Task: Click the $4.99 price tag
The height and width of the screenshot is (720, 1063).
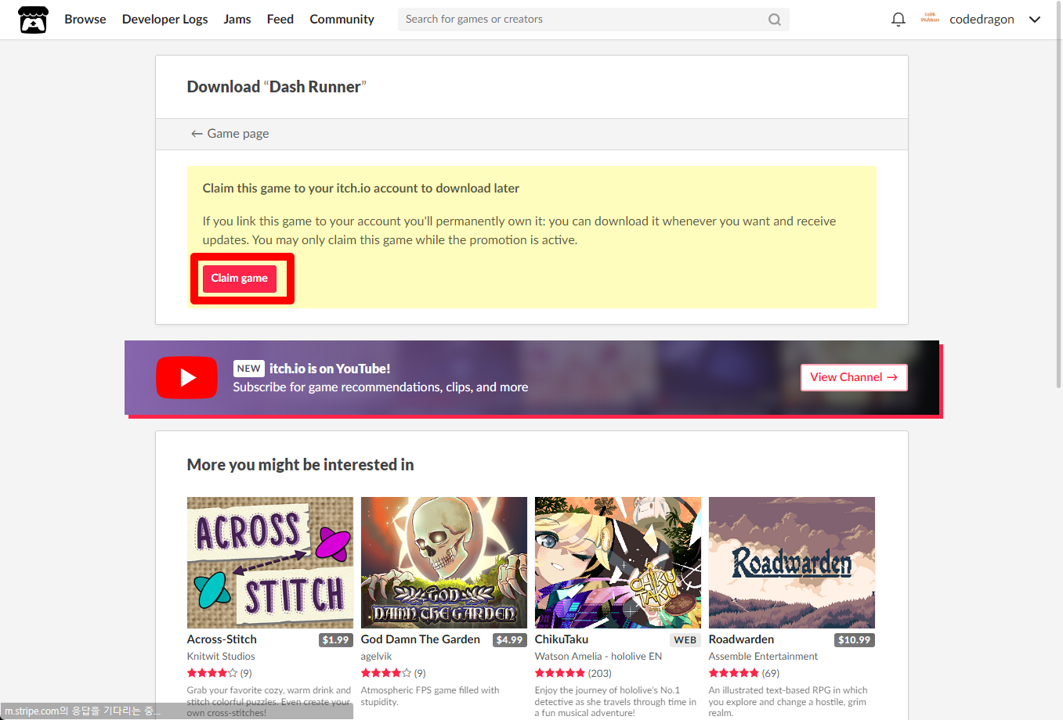Action: point(510,640)
